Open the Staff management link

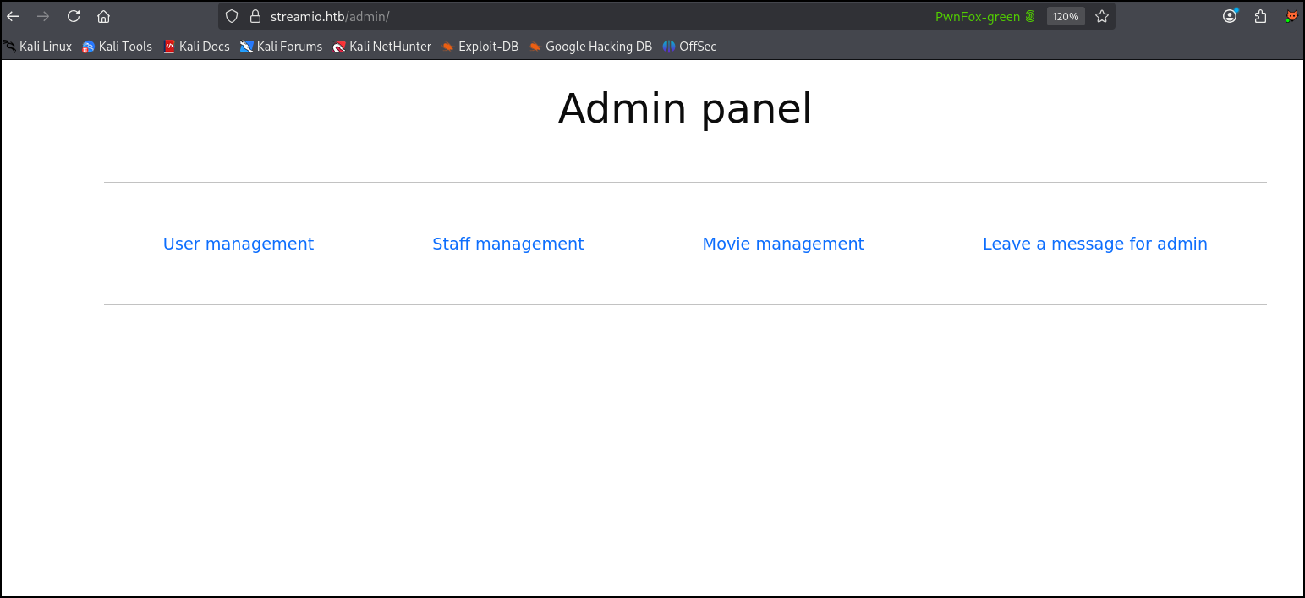(508, 244)
